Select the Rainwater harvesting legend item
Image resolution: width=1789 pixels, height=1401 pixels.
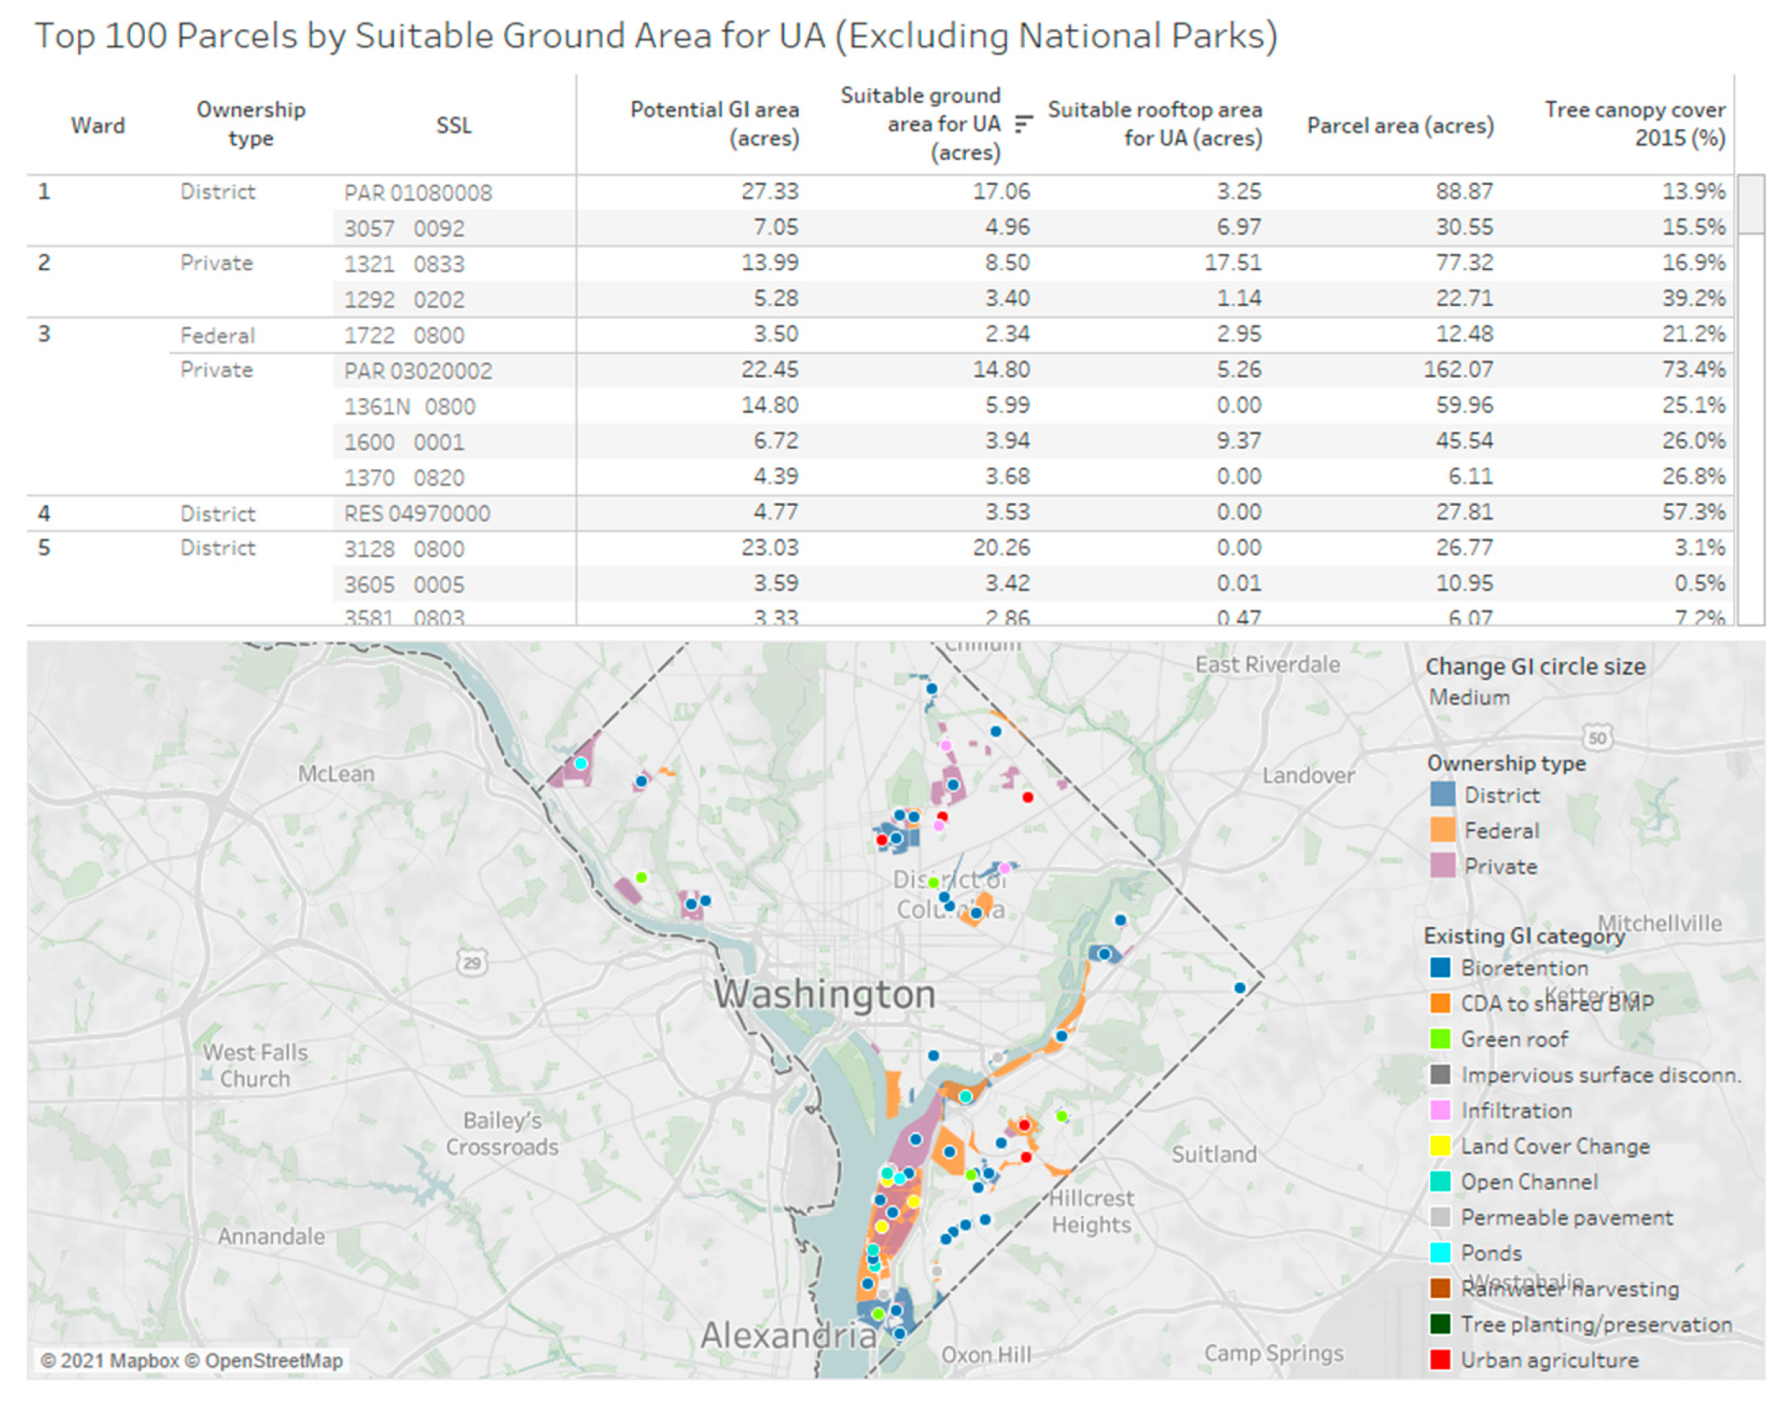point(1568,1289)
